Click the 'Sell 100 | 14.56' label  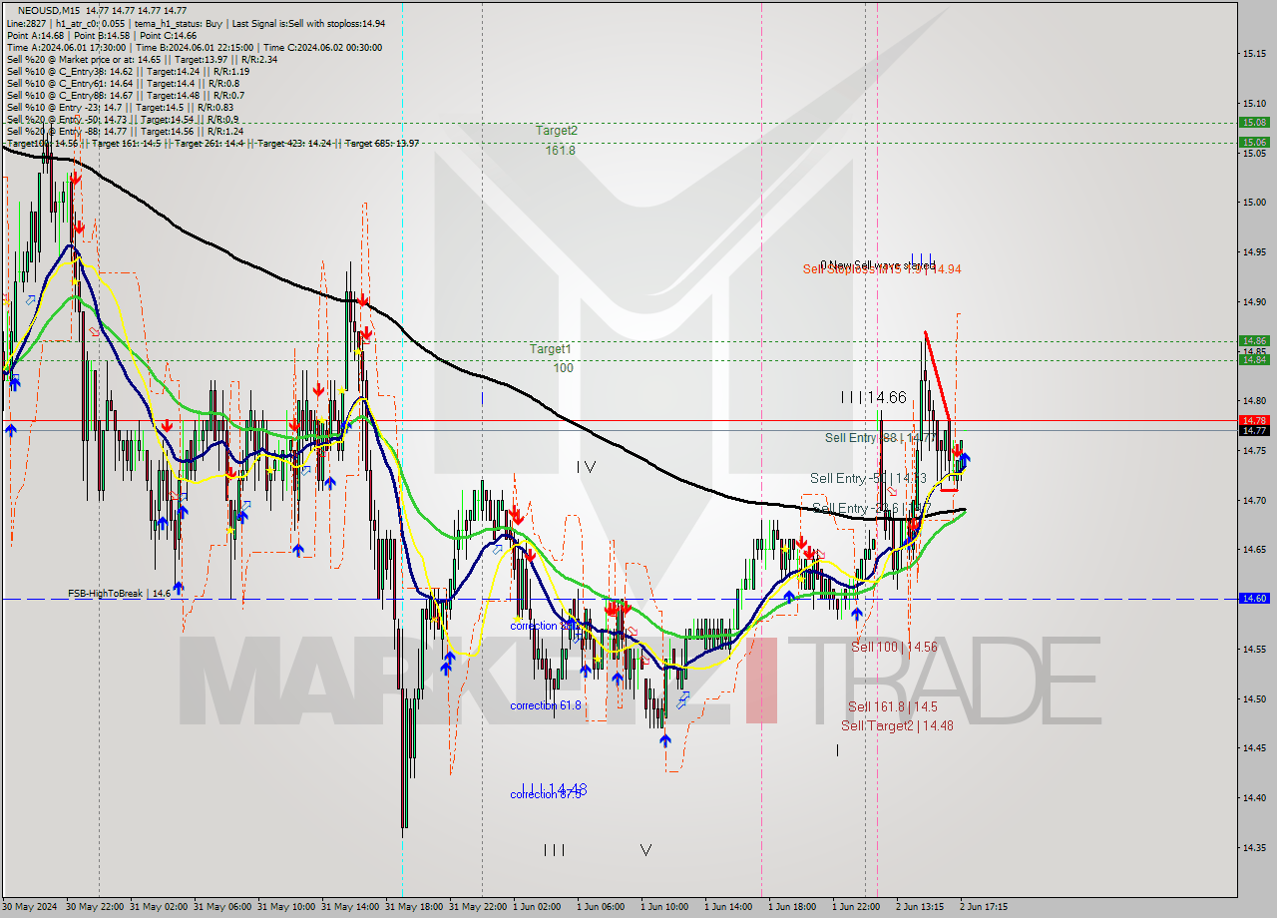[x=894, y=647]
